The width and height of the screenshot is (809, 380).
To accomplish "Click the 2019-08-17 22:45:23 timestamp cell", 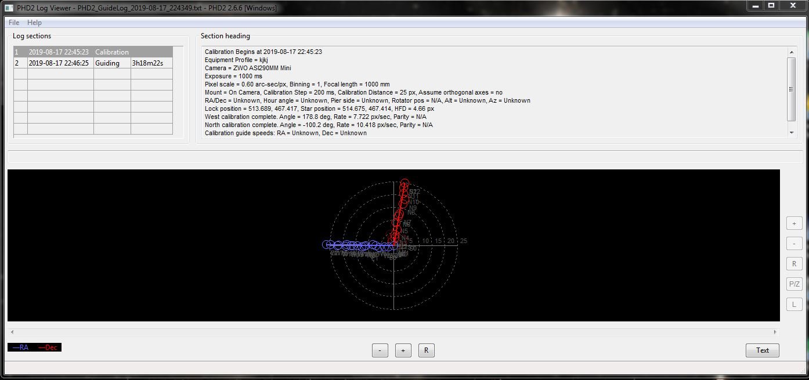I will tap(60, 52).
